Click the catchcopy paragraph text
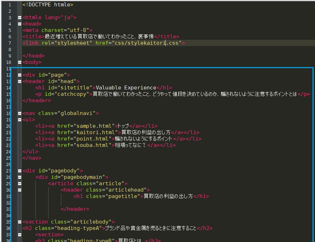The image size is (315, 242). pyautogui.click(x=159, y=94)
